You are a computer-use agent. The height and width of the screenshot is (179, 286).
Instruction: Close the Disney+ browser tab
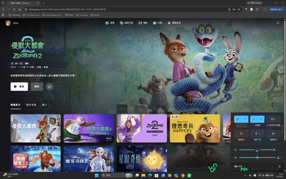click(x=38, y=3)
